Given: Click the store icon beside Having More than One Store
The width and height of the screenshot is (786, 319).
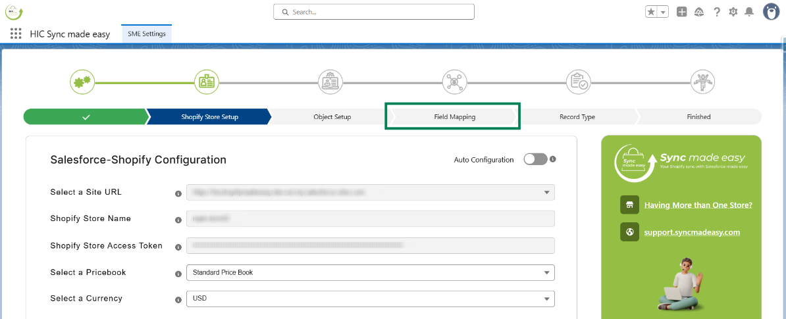Looking at the screenshot, I should click(629, 205).
